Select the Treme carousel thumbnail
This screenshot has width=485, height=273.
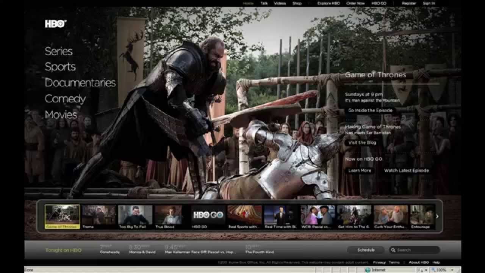(99, 217)
